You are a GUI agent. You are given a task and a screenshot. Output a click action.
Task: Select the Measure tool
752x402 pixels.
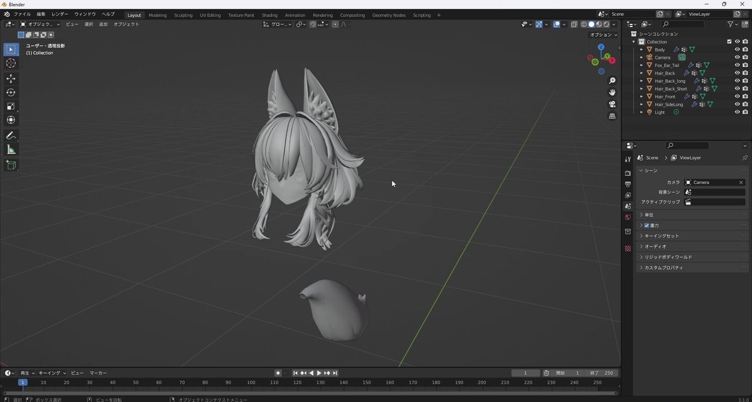click(11, 150)
